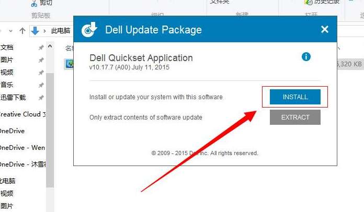Image resolution: width=364 pixels, height=212 pixels.
Task: Close the Dell Update Package dialog
Action: (325, 29)
